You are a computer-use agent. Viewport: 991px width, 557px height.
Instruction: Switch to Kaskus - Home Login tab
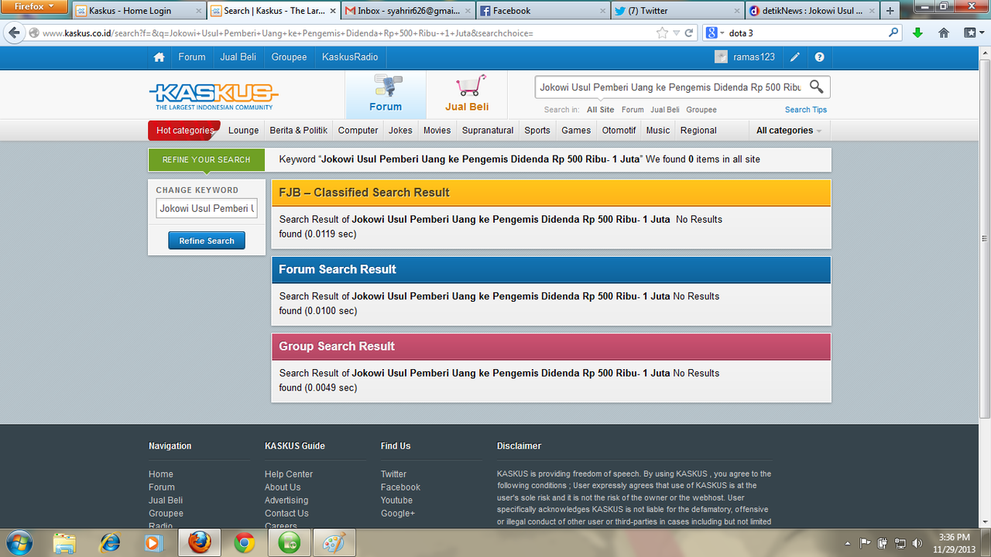138,11
